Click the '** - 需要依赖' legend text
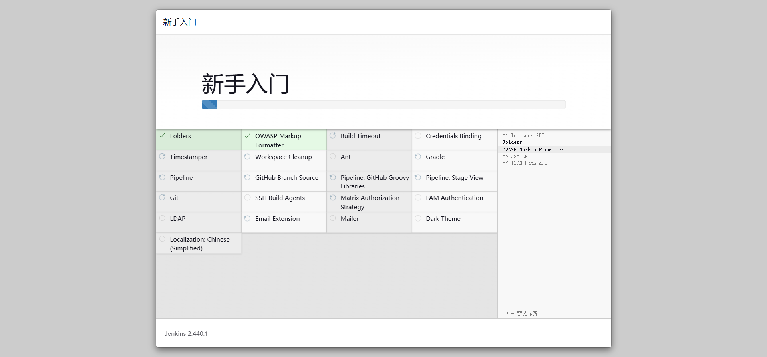Image resolution: width=767 pixels, height=357 pixels. point(521,313)
